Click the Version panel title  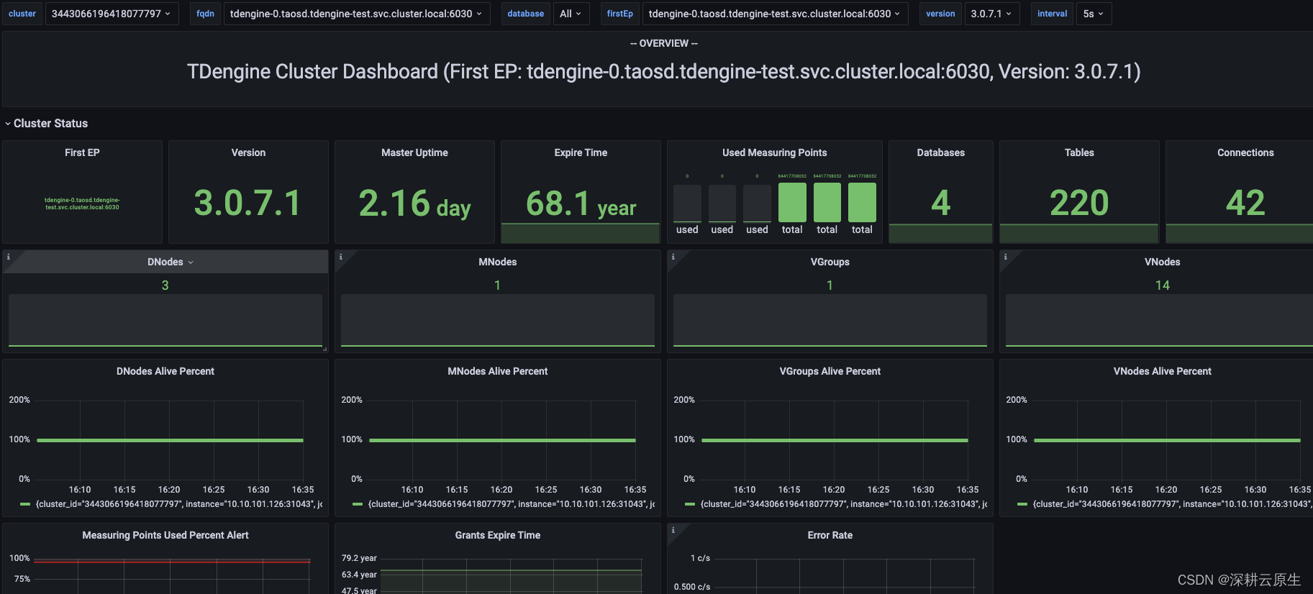248,152
